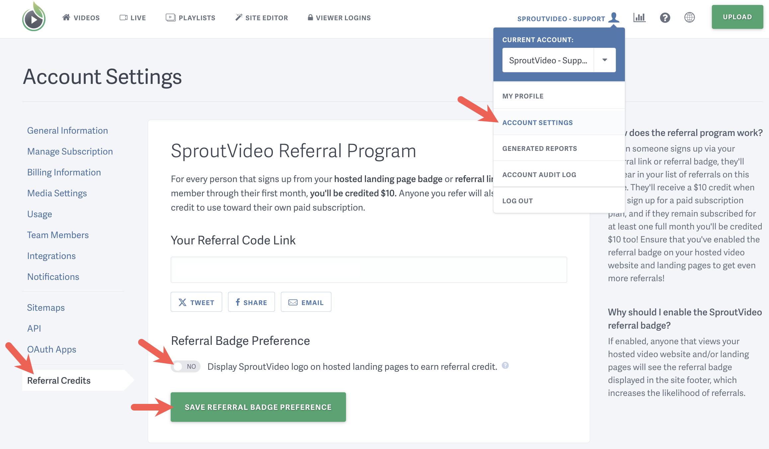Expand the current account dropdown
This screenshot has width=769, height=449.
(605, 60)
